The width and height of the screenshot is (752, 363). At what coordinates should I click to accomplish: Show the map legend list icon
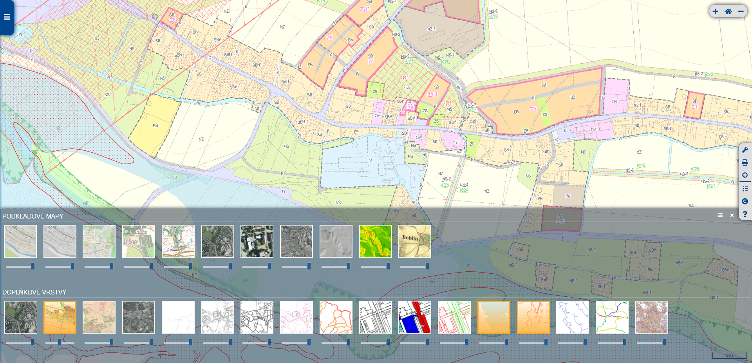pos(745,189)
